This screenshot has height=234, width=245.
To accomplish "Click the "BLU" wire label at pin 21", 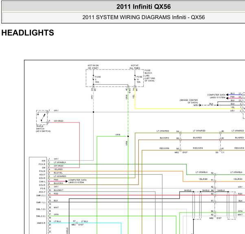I will click(232, 93).
